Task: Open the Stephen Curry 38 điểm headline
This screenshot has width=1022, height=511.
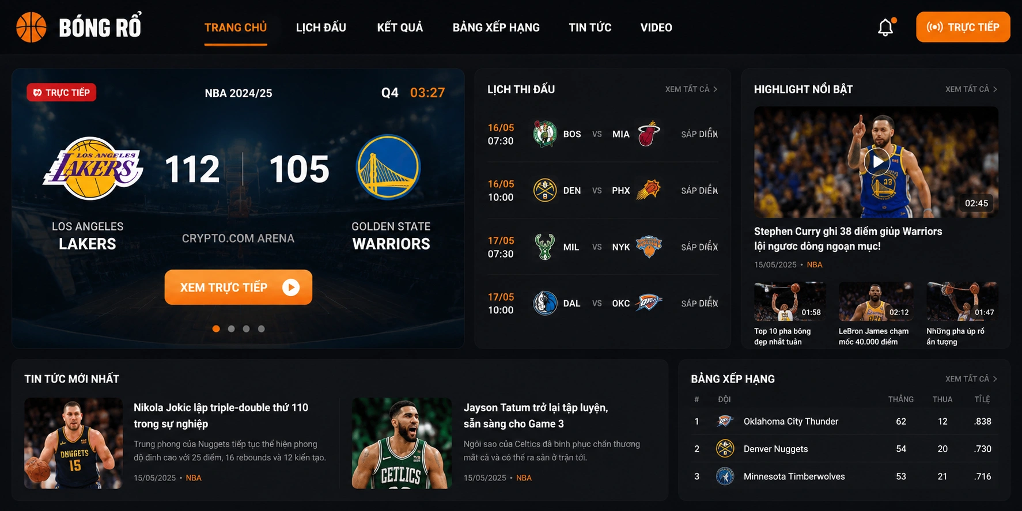Action: 848,239
